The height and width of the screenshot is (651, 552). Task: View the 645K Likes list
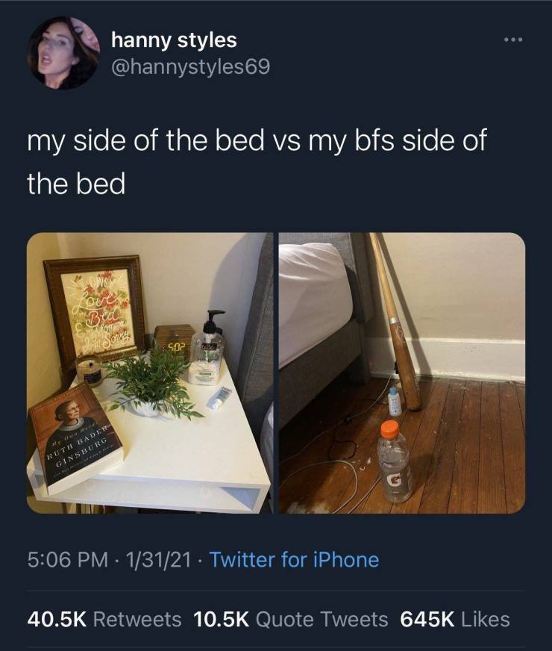click(455, 620)
